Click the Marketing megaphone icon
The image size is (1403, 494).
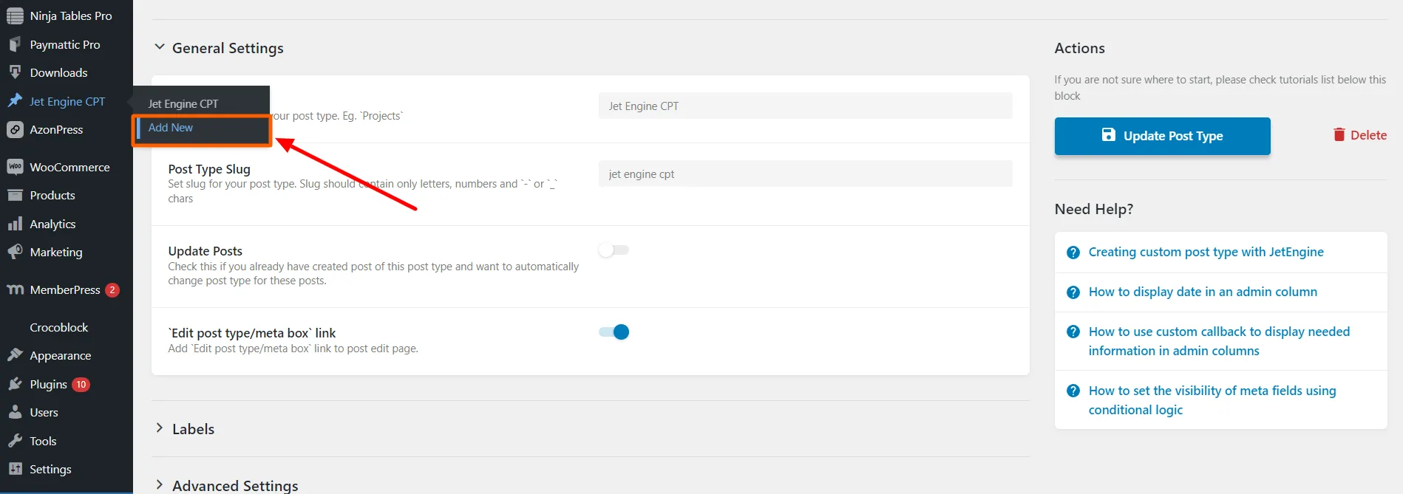[x=15, y=252]
